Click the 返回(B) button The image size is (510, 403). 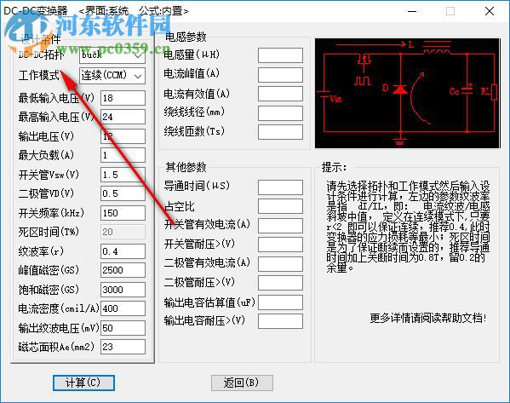(242, 383)
